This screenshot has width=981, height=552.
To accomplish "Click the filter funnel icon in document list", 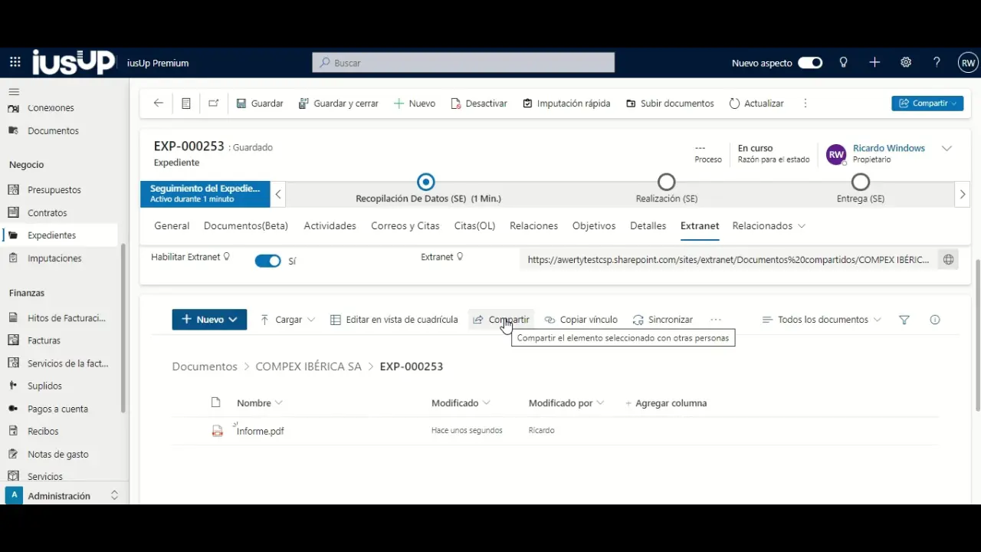I will [904, 320].
